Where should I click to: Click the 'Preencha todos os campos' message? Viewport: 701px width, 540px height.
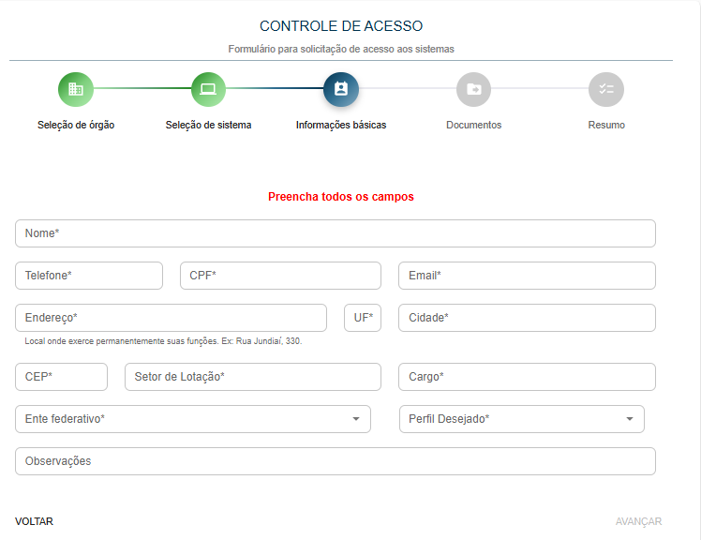pos(341,197)
